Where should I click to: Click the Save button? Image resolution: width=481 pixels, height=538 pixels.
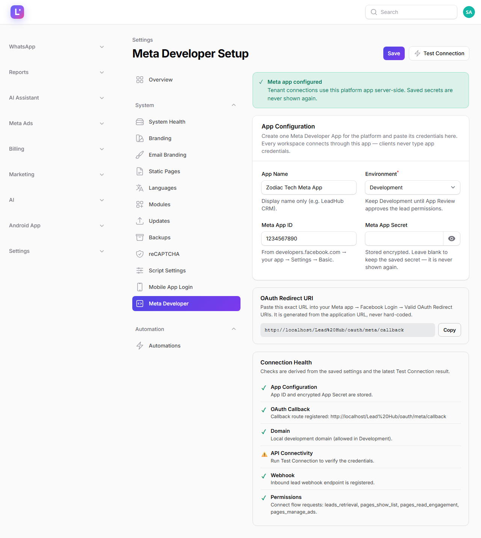(x=394, y=53)
